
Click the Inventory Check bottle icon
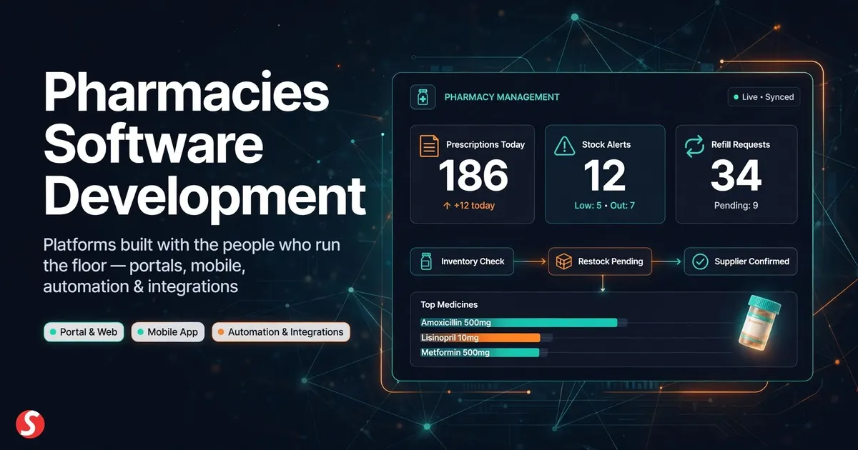pyautogui.click(x=426, y=262)
